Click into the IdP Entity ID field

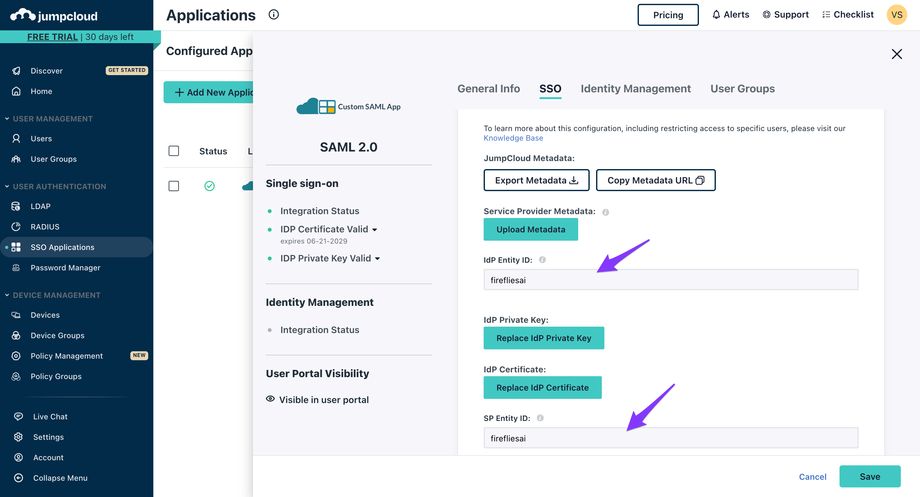click(x=671, y=280)
